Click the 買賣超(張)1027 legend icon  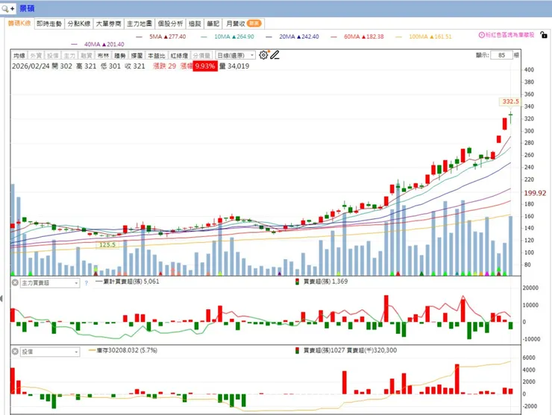(x=297, y=350)
